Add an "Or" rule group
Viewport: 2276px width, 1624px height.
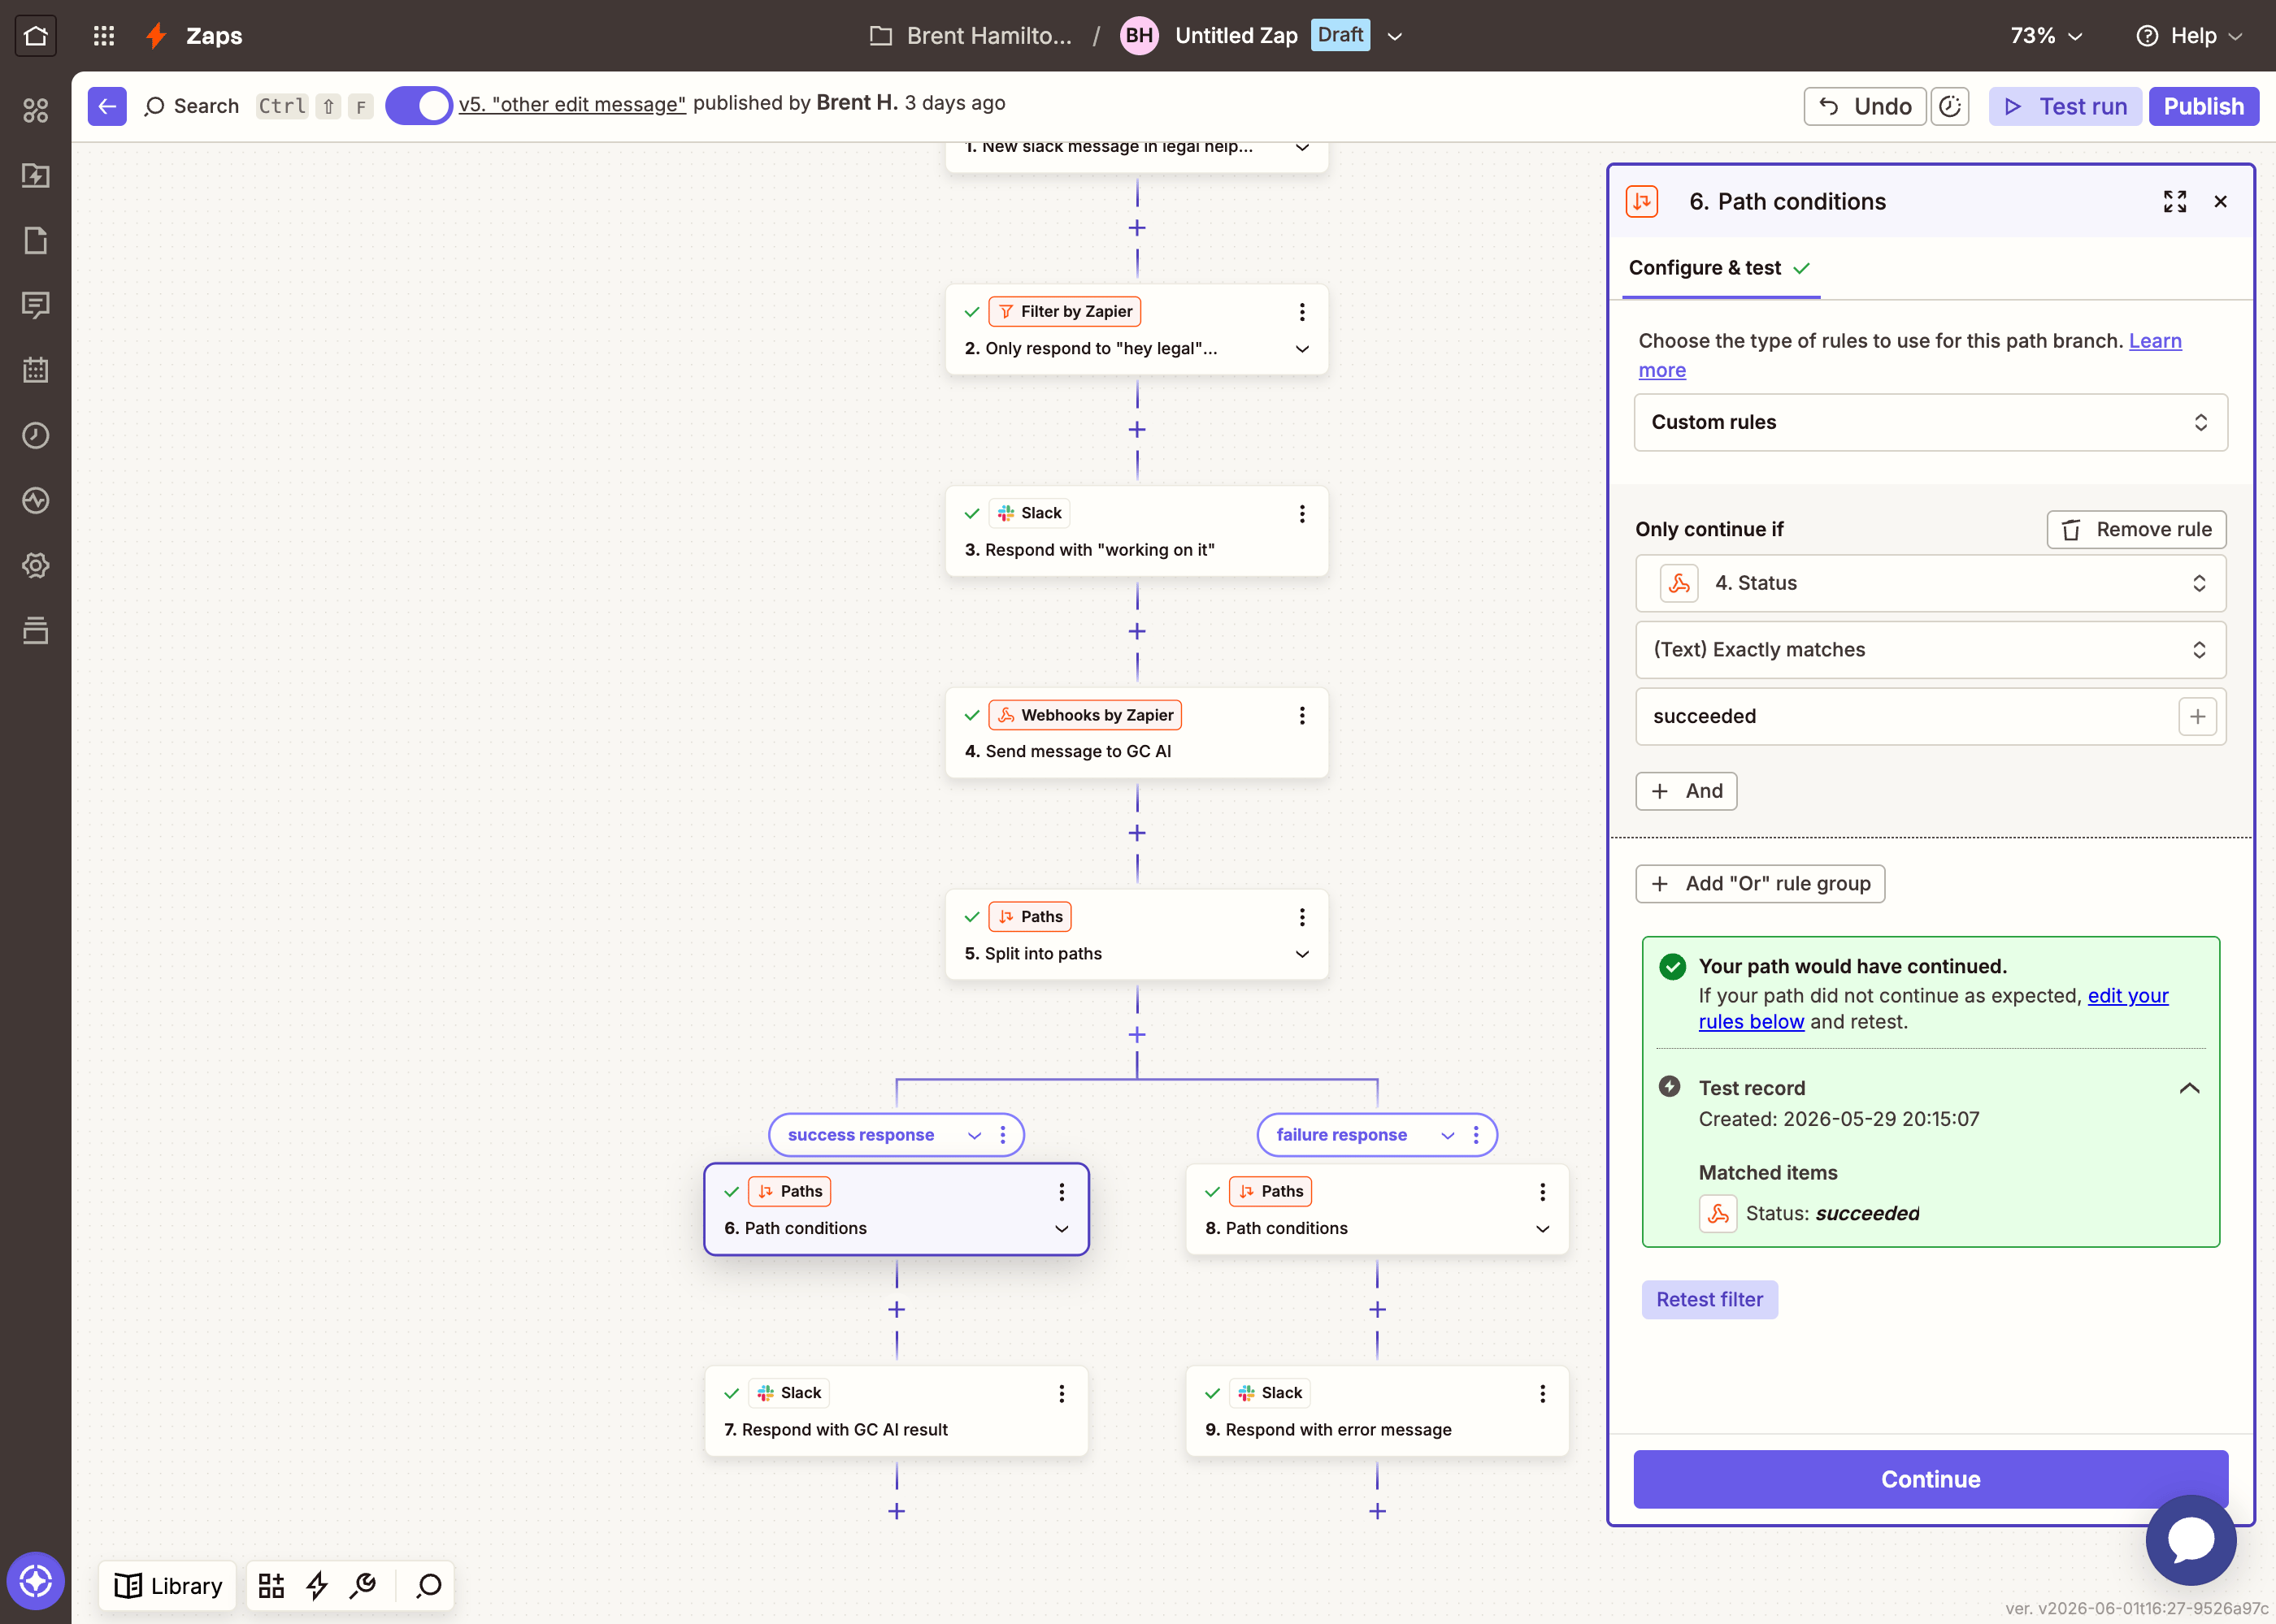click(1760, 884)
